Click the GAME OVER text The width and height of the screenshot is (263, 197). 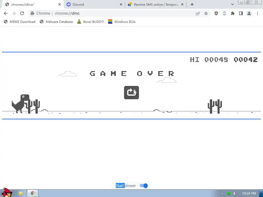point(132,74)
